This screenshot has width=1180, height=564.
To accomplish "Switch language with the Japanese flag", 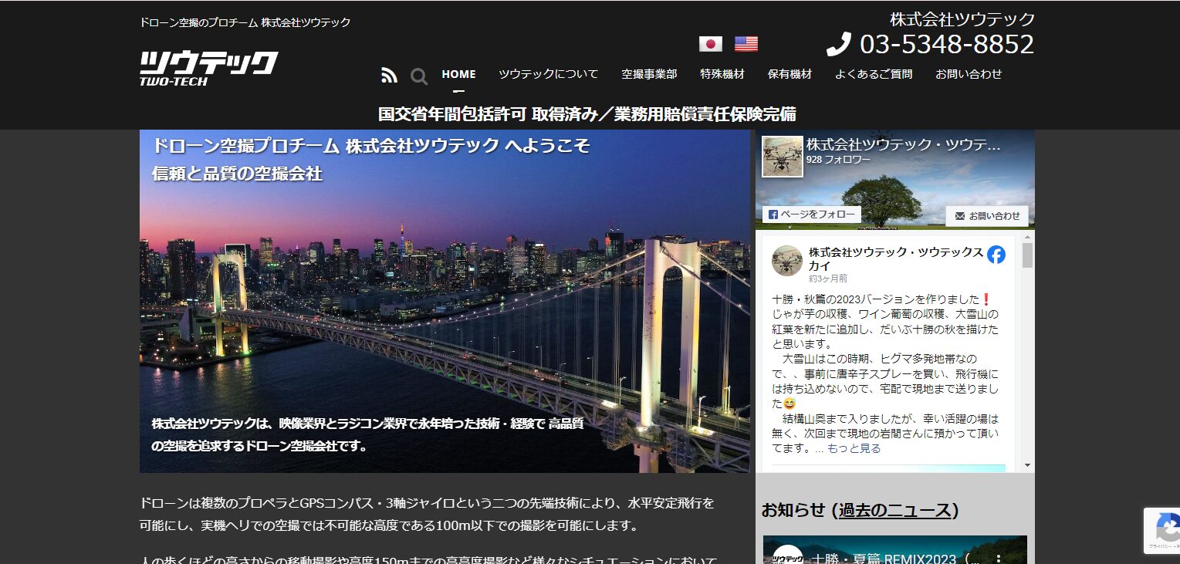I will click(x=710, y=44).
